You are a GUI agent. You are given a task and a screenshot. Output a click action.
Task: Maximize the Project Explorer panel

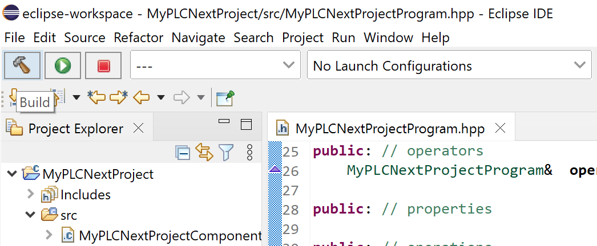point(247,124)
